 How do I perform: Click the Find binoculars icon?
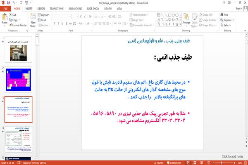pos(222,15)
